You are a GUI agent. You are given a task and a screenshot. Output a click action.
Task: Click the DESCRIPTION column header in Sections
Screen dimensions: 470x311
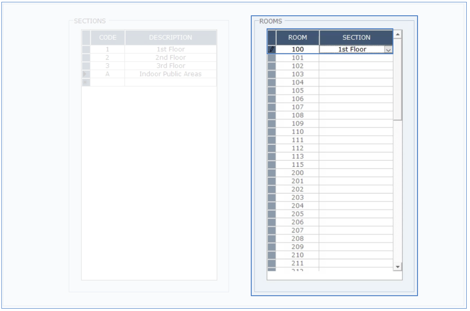click(170, 38)
